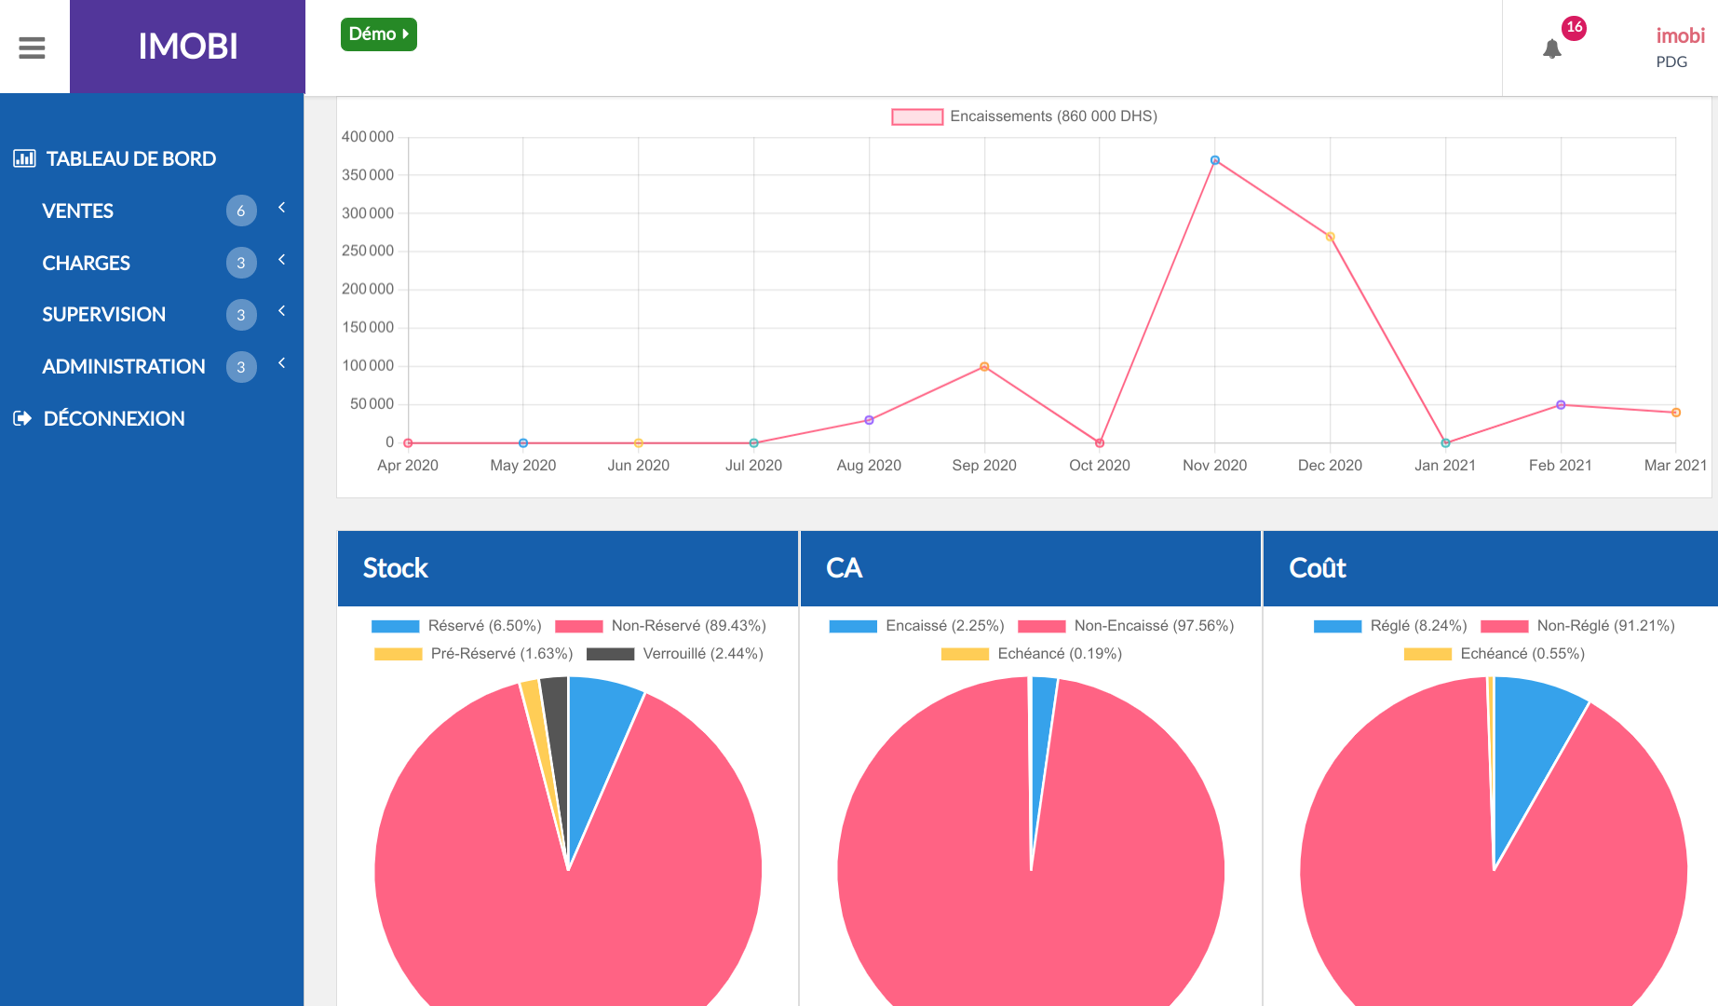Expand the CHARGES menu chevron
This screenshot has width=1718, height=1006.
pos(281,260)
